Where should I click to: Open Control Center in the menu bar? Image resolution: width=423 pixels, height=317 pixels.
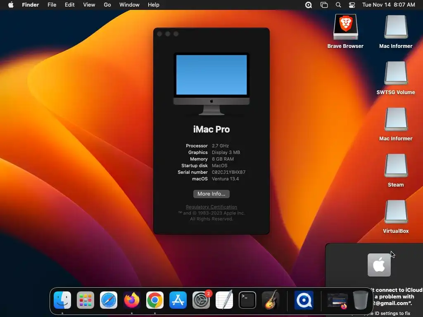click(352, 5)
